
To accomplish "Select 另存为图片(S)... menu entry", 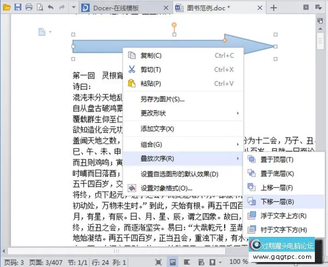I will [183, 99].
